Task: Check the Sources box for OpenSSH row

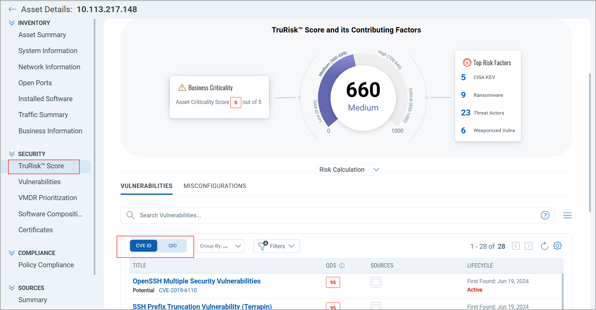Action: (376, 282)
